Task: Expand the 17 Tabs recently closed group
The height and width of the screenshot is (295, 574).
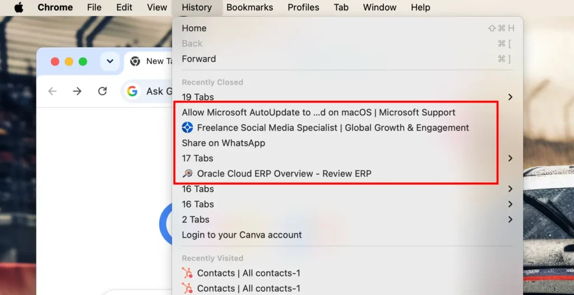Action: pos(348,158)
